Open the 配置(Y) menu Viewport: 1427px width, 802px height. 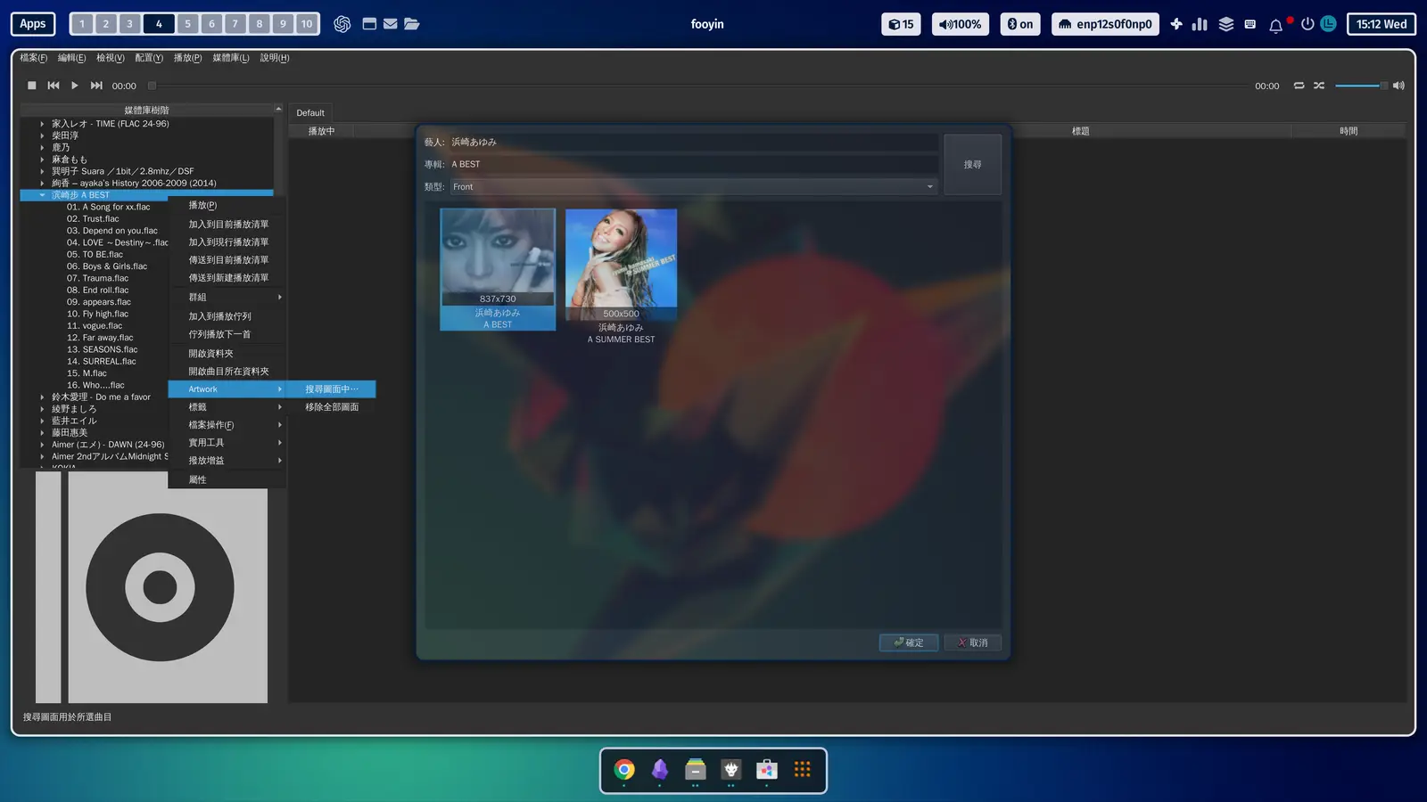(x=149, y=58)
